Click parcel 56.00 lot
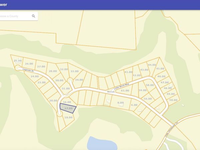The width and height of the screenshot is (200, 150). (148, 99)
